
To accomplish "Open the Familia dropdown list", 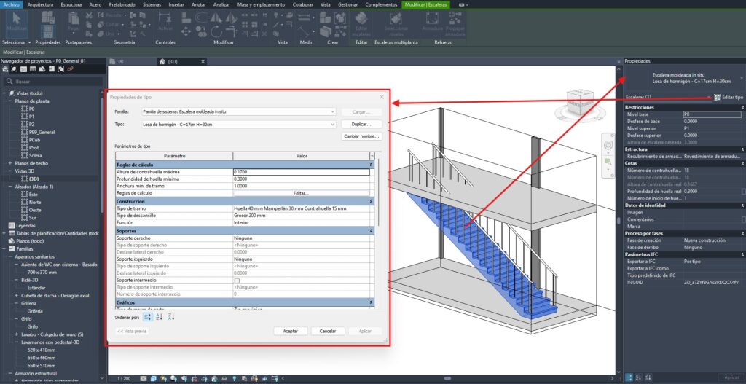I will click(332, 112).
